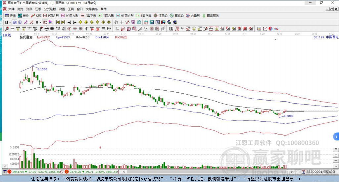The image size is (339, 182).
Task: Expand the 日 period dropdown arrow
Action: pos(10,22)
